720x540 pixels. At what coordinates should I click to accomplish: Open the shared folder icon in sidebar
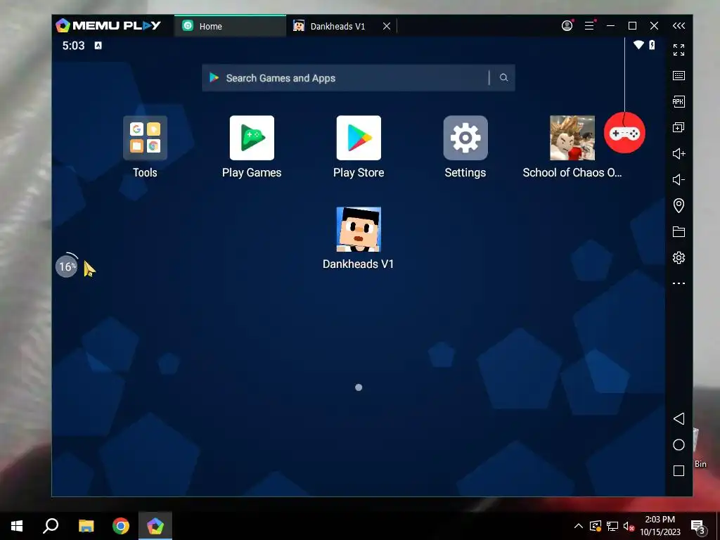click(x=679, y=231)
